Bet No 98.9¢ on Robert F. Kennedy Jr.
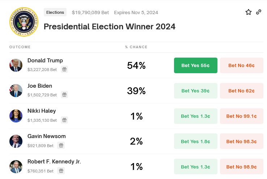 242,167
